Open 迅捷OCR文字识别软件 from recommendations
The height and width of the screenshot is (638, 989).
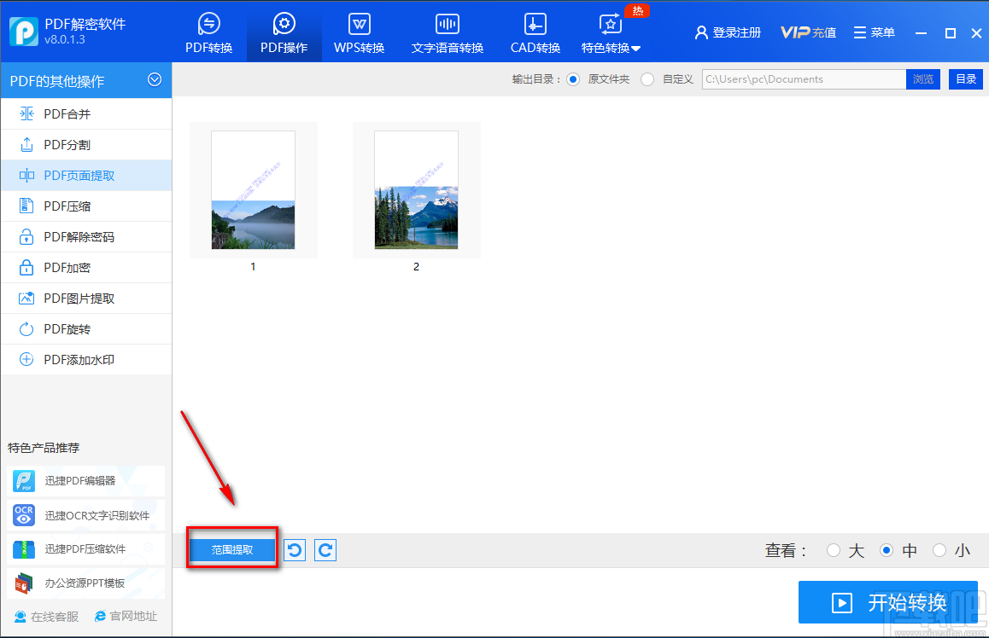pyautogui.click(x=85, y=515)
